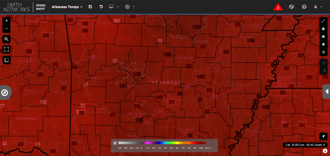Save the current map with floppy icon

(90, 7)
